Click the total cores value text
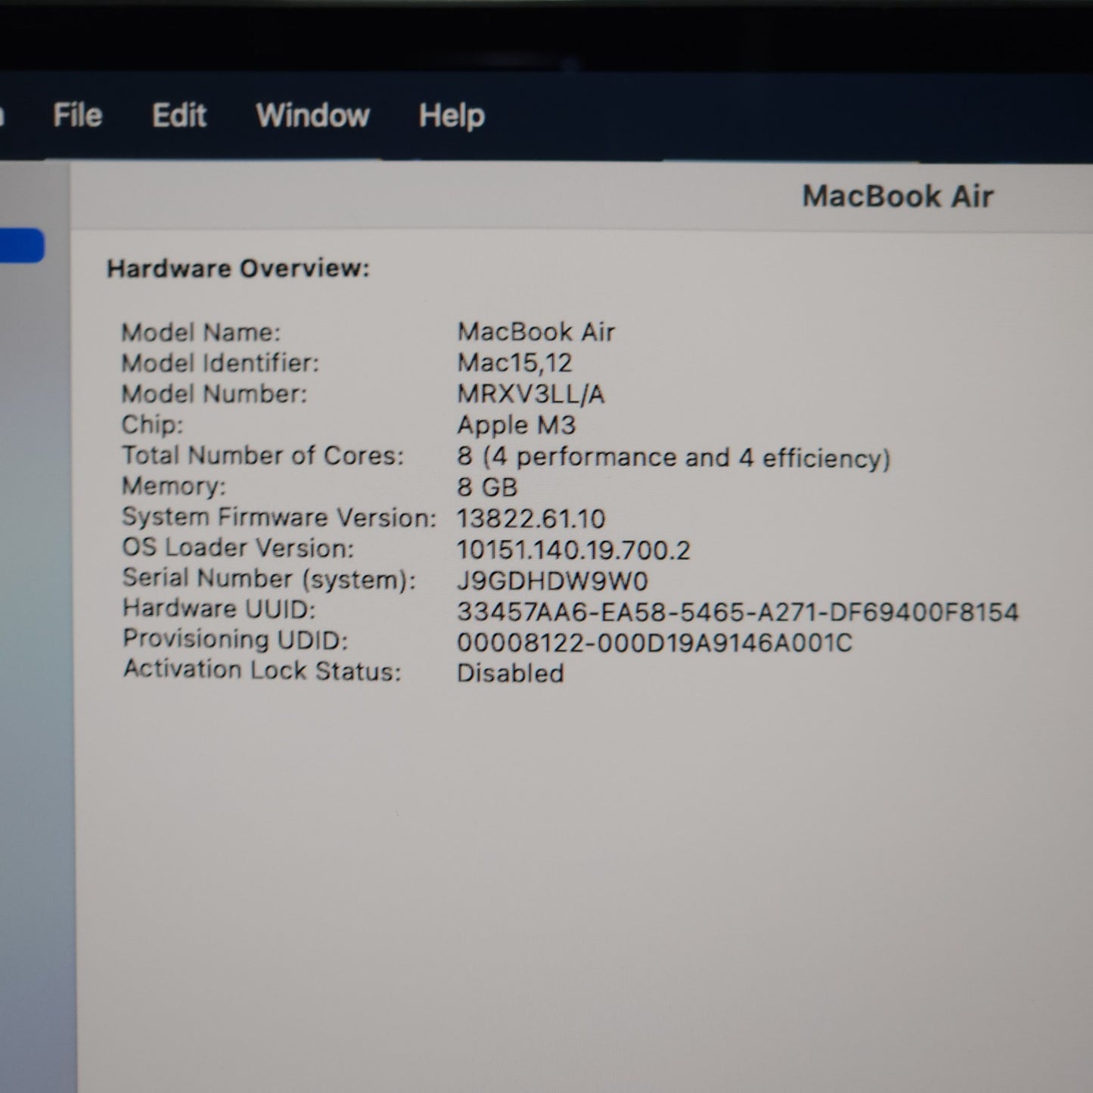The width and height of the screenshot is (1093, 1093). (x=673, y=458)
